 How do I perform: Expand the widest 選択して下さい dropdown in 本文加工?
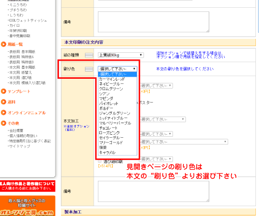[x=183, y=142]
